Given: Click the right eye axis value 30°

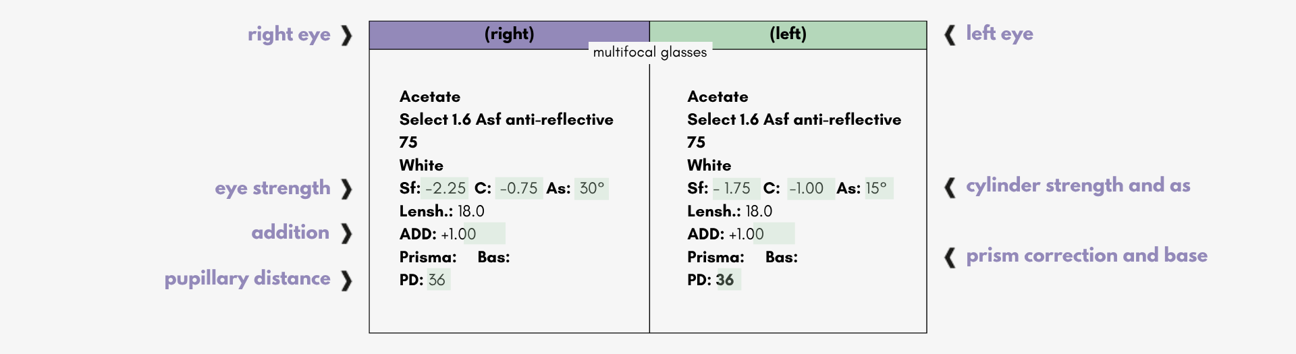Looking at the screenshot, I should click(x=592, y=188).
